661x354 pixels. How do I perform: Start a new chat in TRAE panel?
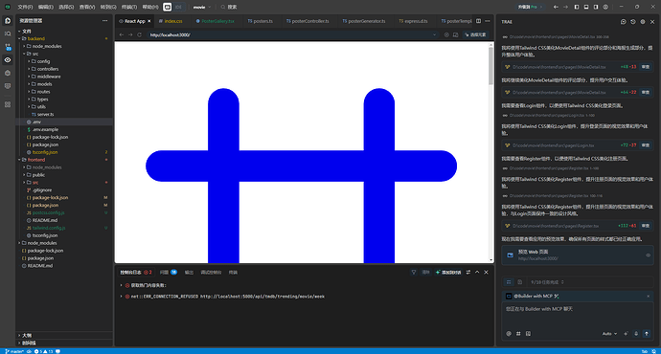(x=624, y=22)
